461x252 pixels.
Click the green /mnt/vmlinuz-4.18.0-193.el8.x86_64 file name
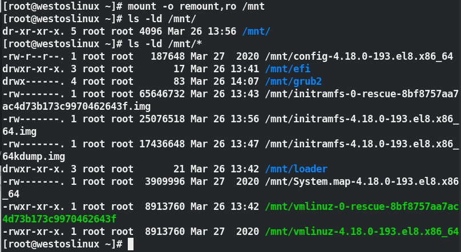362,232
